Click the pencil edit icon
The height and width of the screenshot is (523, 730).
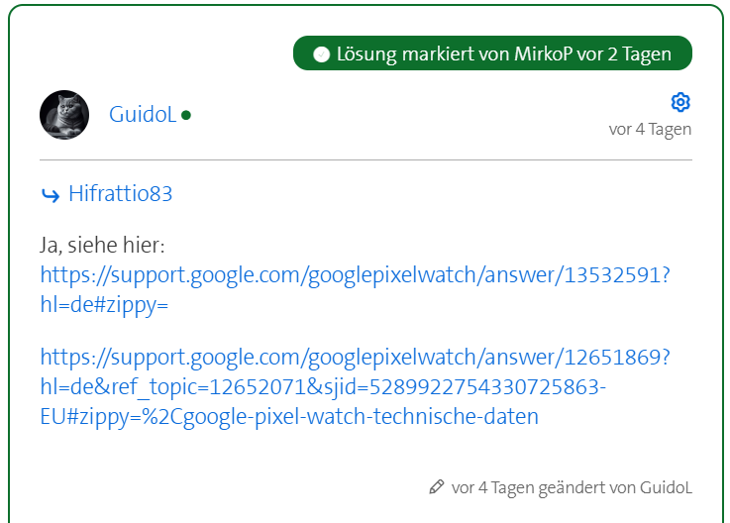[x=436, y=487]
